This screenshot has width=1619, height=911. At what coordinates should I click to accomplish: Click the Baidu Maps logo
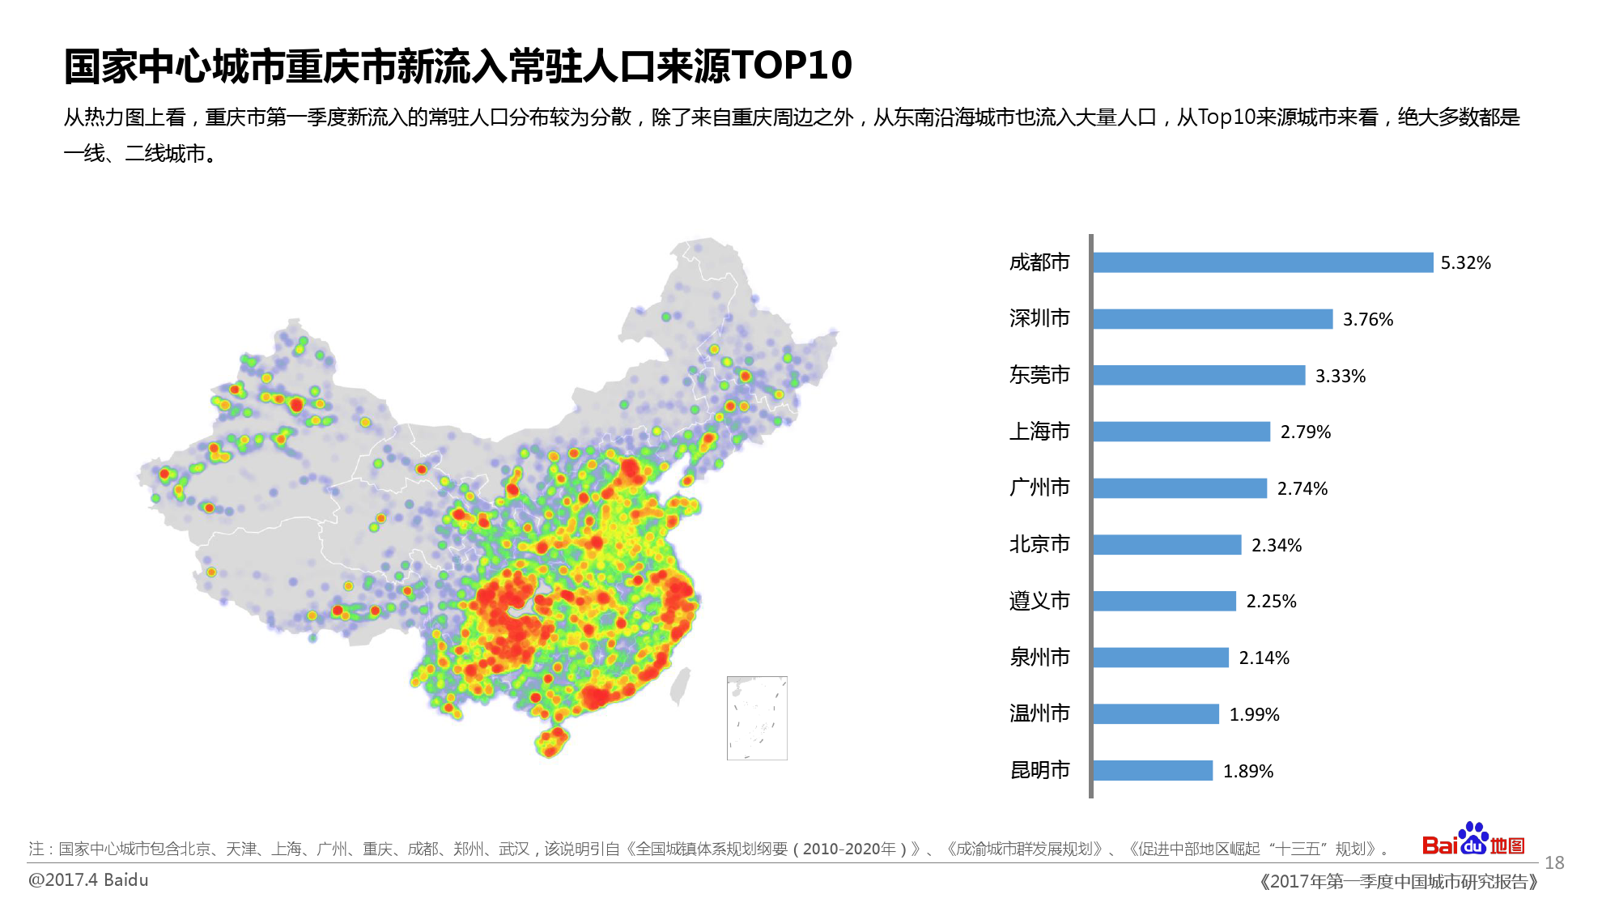(1473, 840)
